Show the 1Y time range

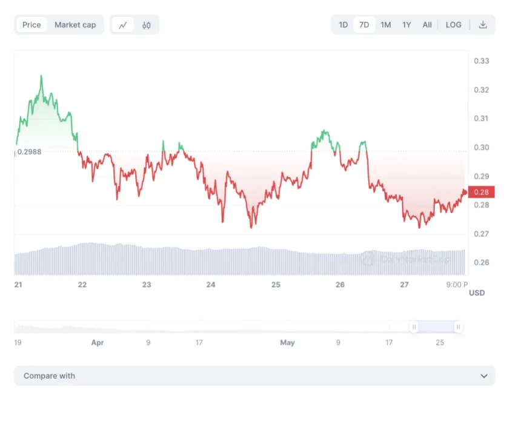pos(407,25)
